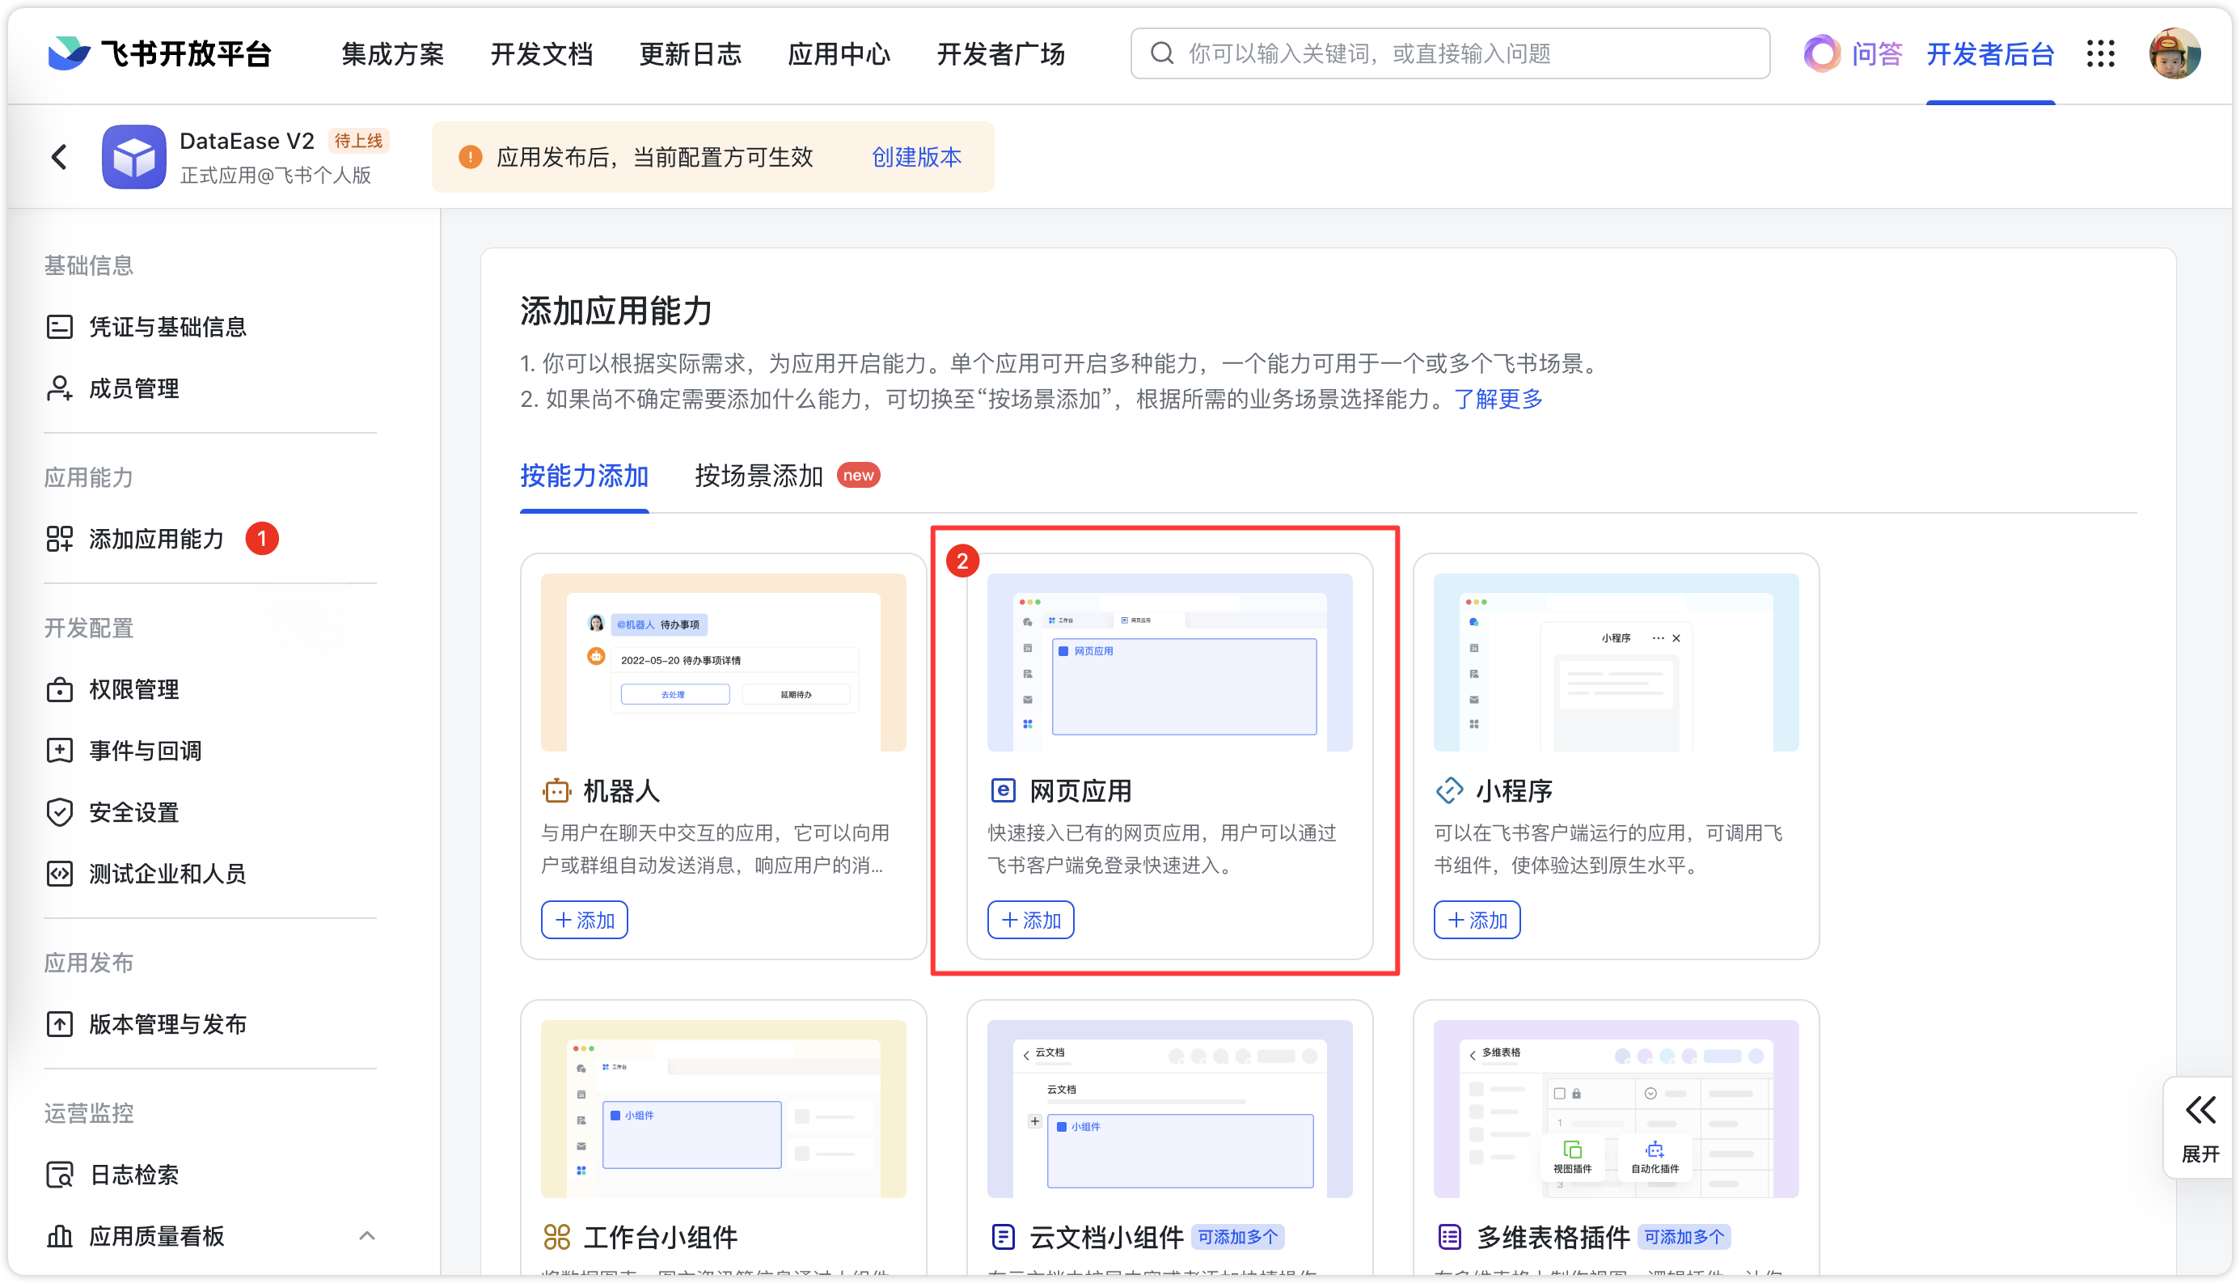Click the 云文档小组件 preview thumbnail
Screen dimensions: 2240x1283
pyautogui.click(x=1170, y=1108)
